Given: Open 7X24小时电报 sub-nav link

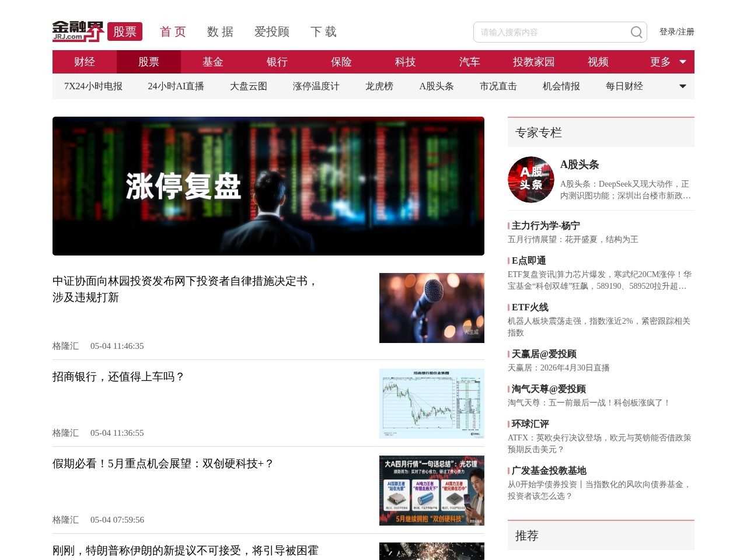Looking at the screenshot, I should (x=93, y=86).
